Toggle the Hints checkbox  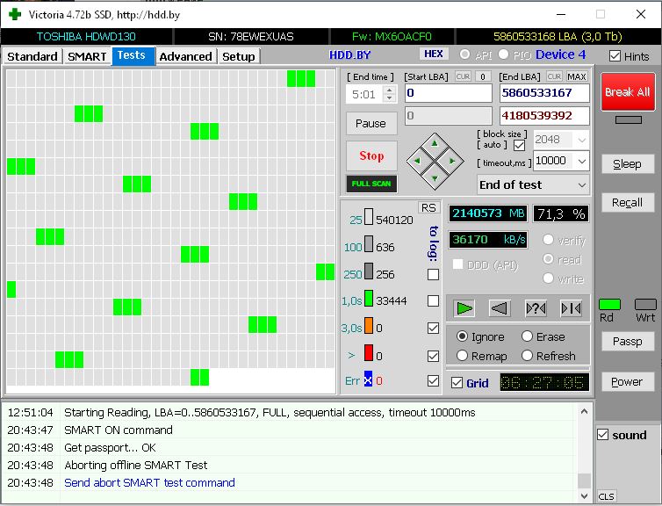point(615,56)
